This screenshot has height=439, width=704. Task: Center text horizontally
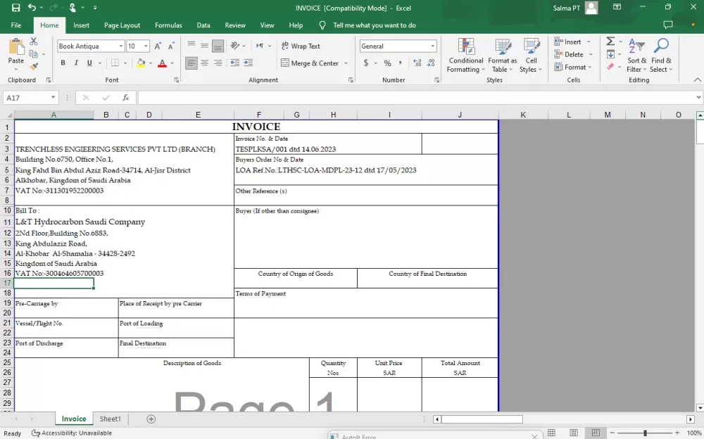click(205, 63)
